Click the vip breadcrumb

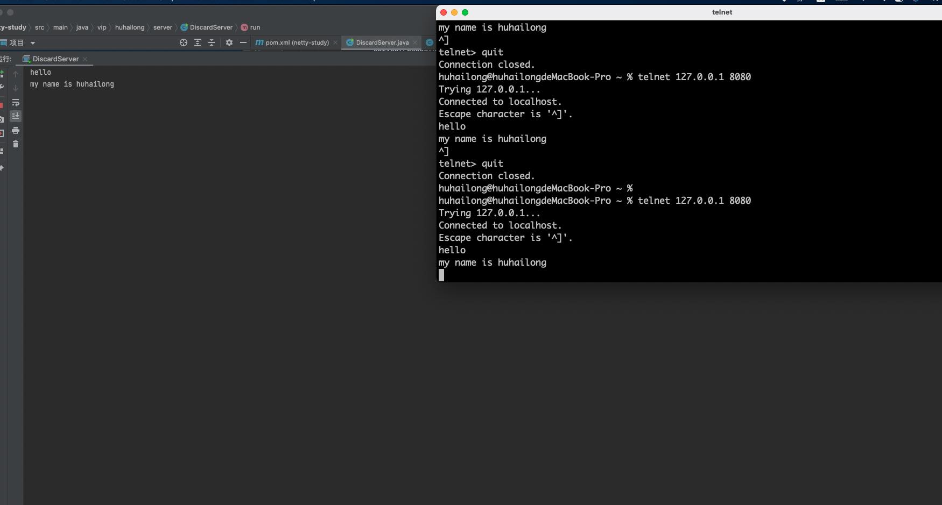click(102, 27)
